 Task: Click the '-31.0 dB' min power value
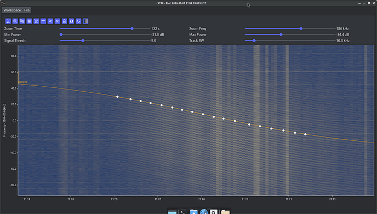tap(158, 34)
